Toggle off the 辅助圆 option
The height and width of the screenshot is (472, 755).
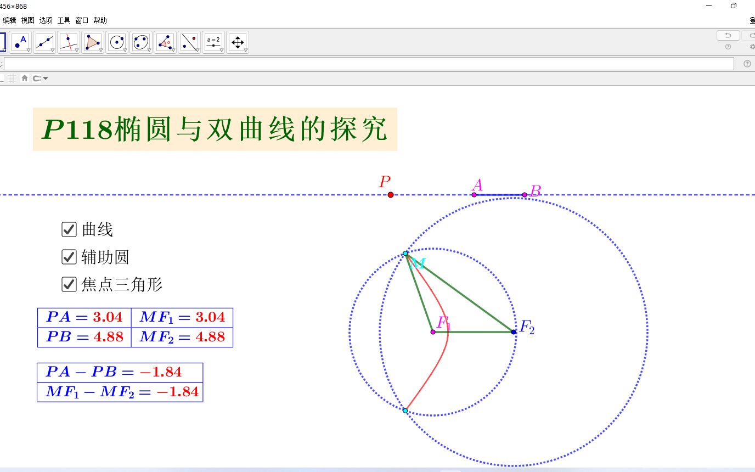(x=69, y=257)
